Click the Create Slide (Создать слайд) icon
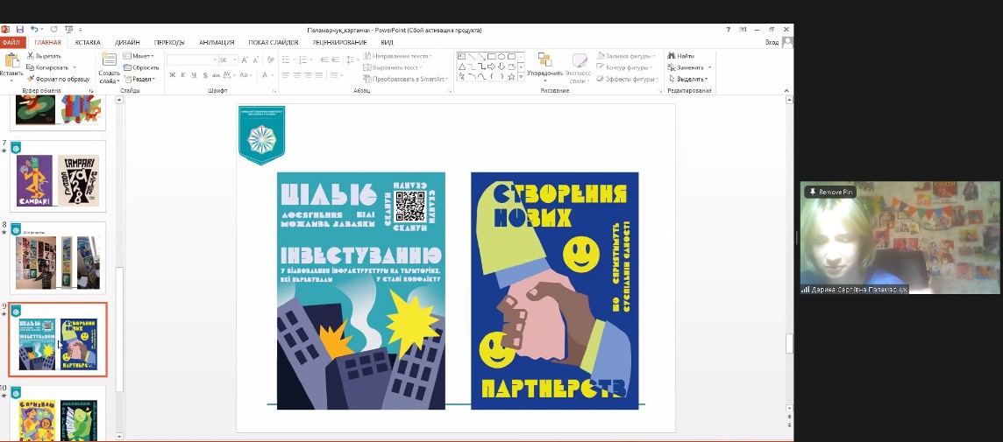Viewport: 1003px width, 442px height. (109, 60)
